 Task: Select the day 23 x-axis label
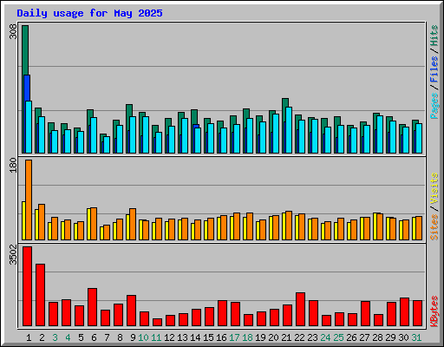(x=312, y=337)
